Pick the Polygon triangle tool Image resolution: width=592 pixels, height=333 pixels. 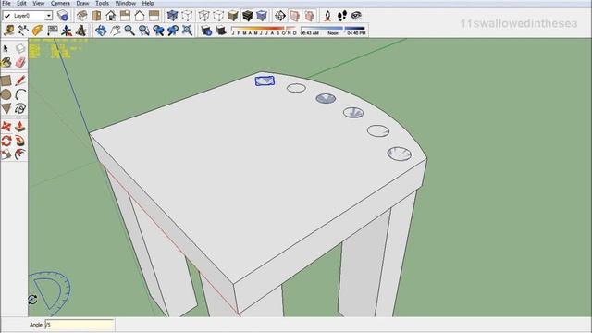point(6,109)
